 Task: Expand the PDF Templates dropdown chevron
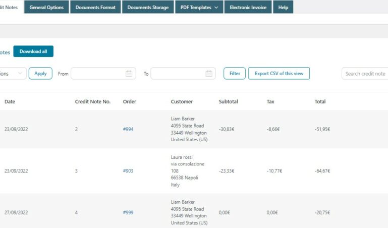coord(216,8)
